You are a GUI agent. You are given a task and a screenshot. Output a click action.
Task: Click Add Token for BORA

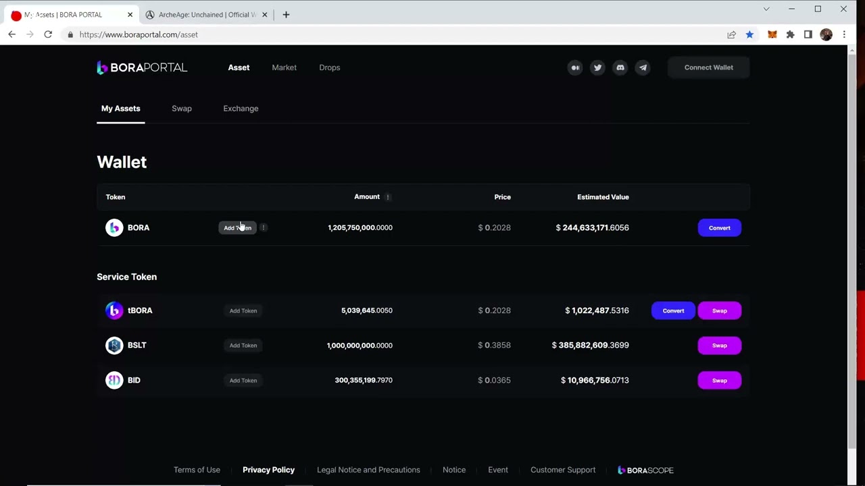click(238, 227)
